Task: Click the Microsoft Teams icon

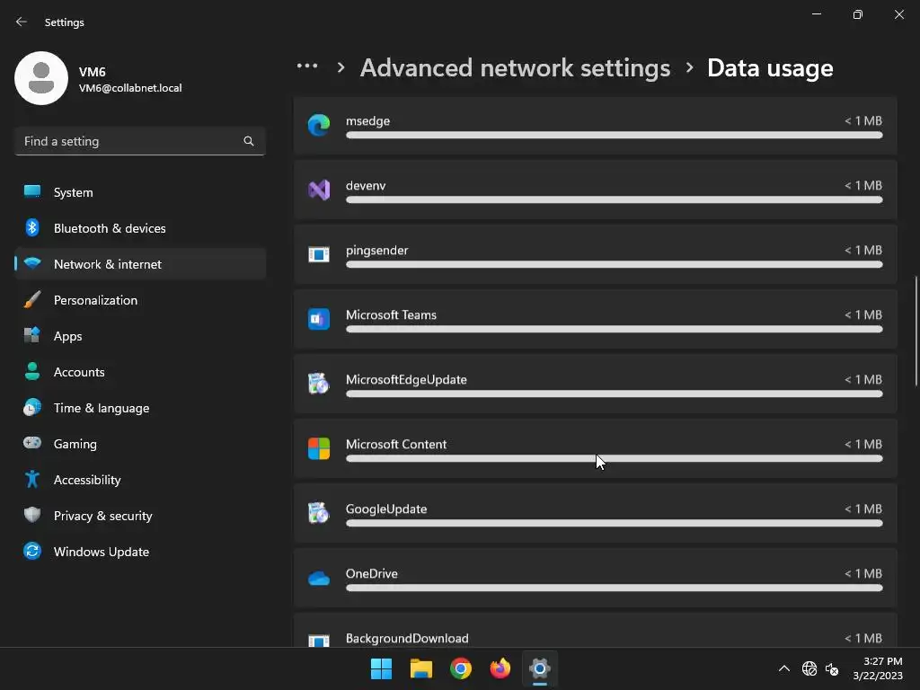Action: tap(319, 319)
